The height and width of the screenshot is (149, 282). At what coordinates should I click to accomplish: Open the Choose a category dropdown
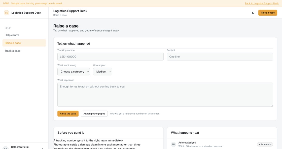pyautogui.click(x=74, y=72)
